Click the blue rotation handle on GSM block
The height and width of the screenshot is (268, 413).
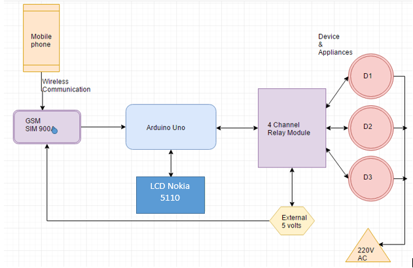pos(54,130)
